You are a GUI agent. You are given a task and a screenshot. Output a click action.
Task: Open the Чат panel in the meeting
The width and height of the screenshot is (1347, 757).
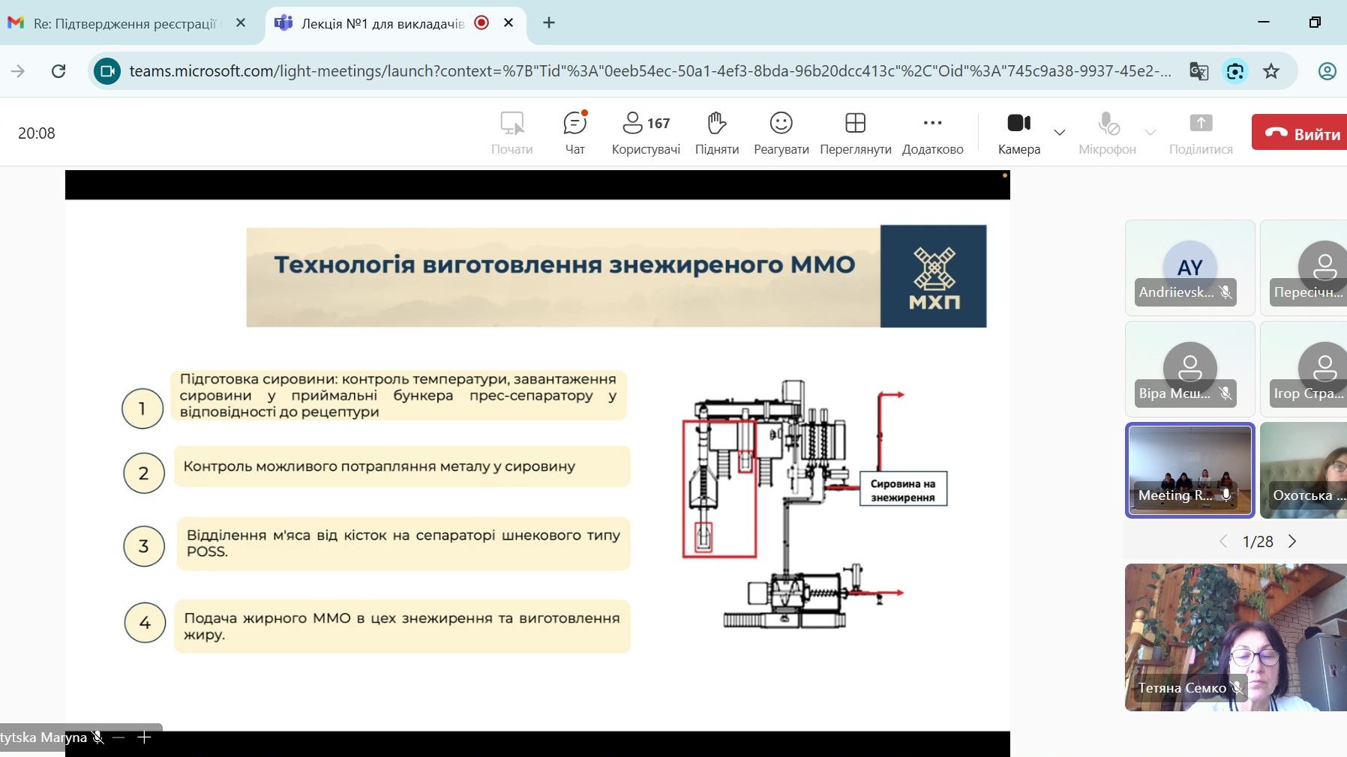[574, 133]
